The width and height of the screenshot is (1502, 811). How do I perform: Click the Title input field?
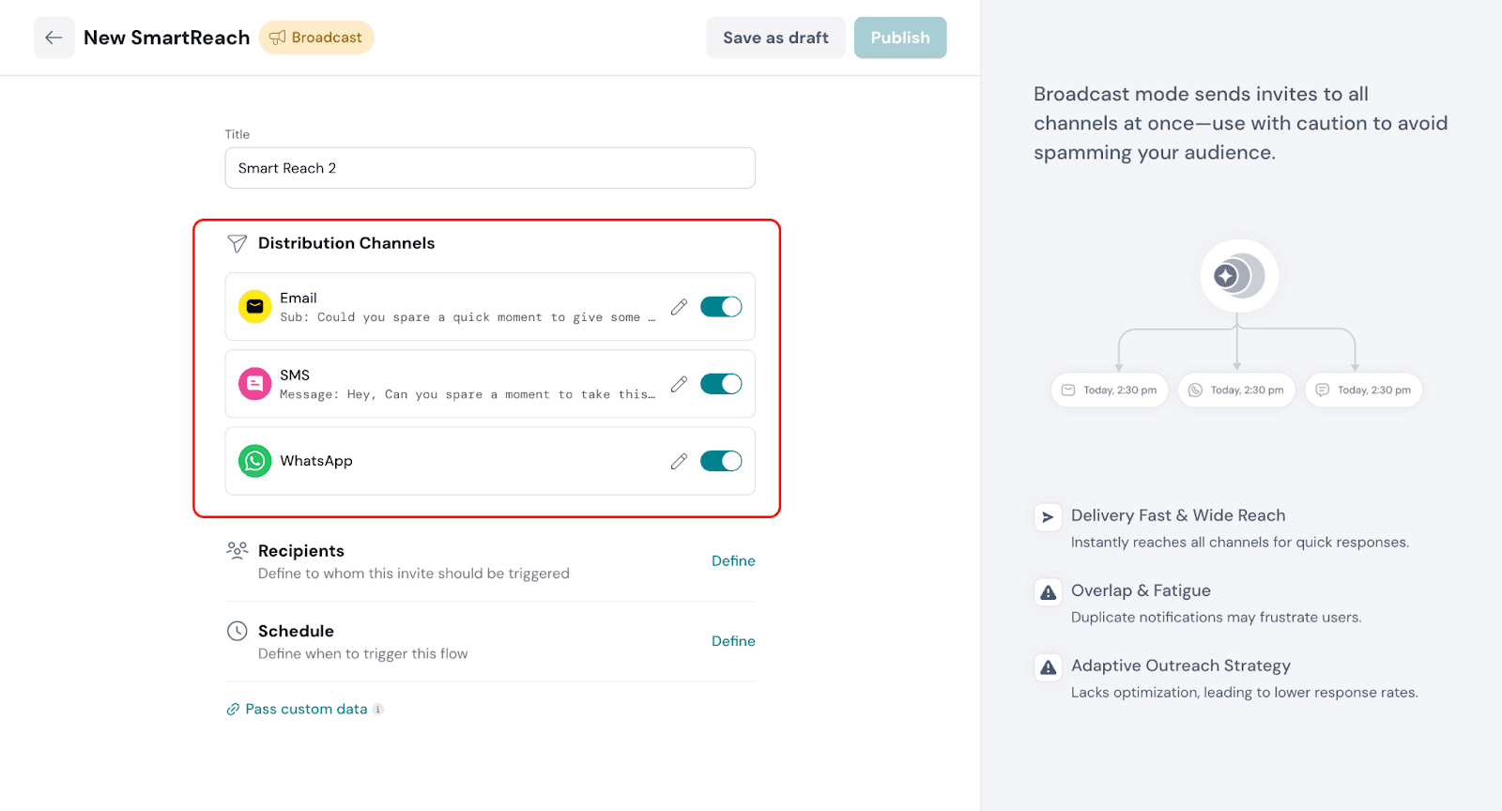click(490, 168)
